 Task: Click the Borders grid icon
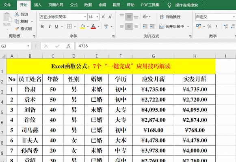pyautogui.click(x=69, y=26)
